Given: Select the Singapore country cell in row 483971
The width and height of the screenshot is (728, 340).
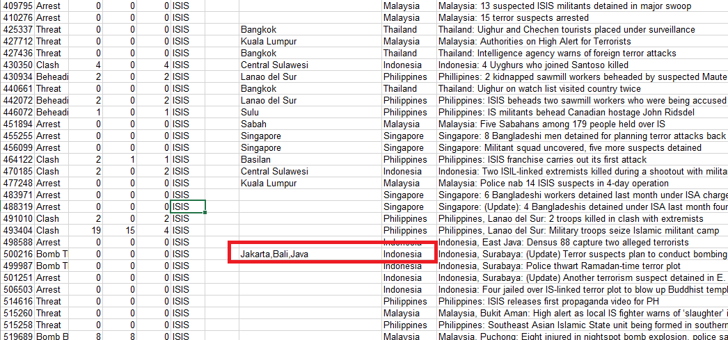Looking at the screenshot, I should click(x=409, y=195).
